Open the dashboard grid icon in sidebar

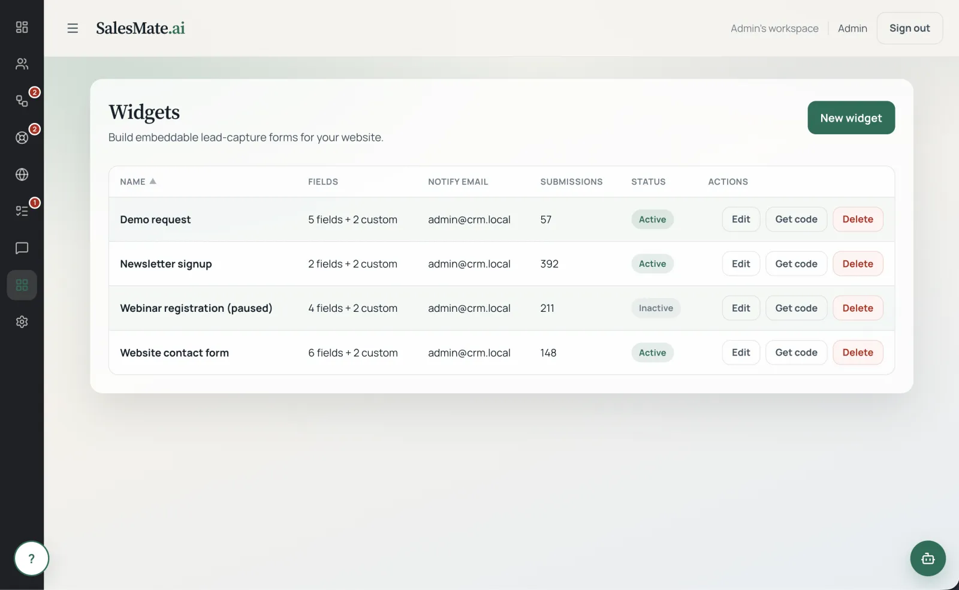pyautogui.click(x=22, y=27)
